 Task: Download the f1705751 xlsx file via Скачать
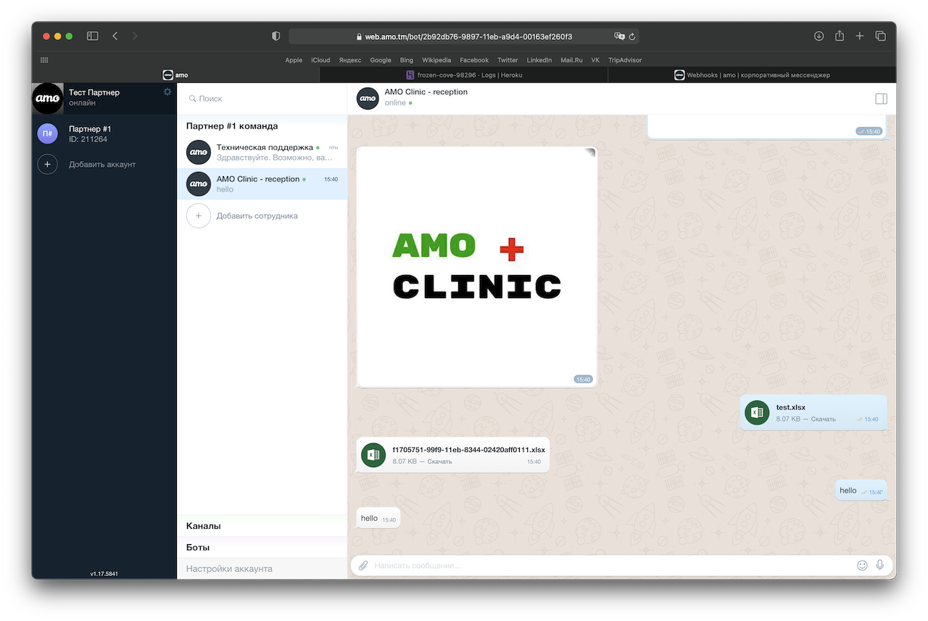[439, 461]
